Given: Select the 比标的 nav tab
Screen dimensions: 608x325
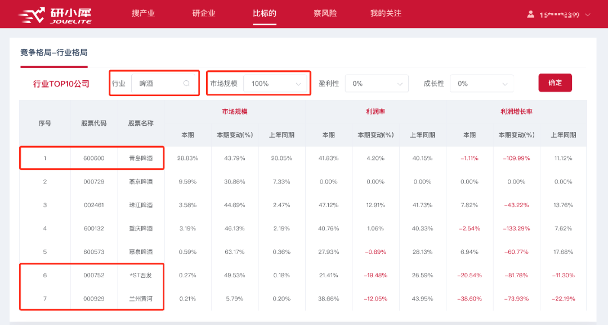Looking at the screenshot, I should click(x=265, y=13).
